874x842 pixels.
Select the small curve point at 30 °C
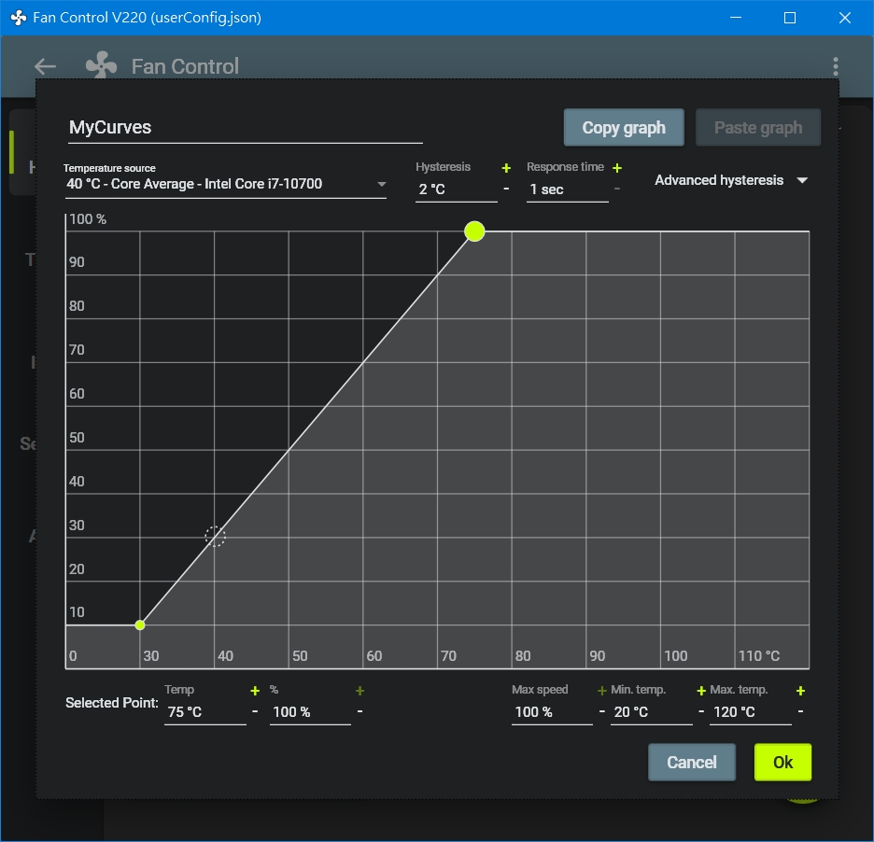pyautogui.click(x=140, y=624)
